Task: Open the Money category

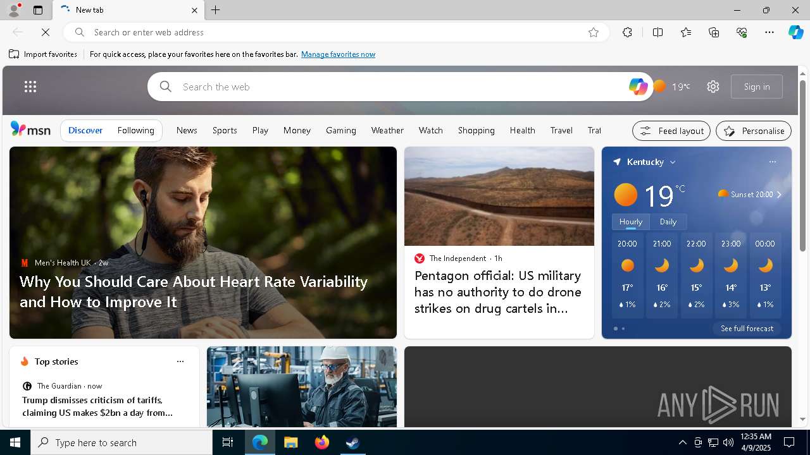Action: click(297, 130)
